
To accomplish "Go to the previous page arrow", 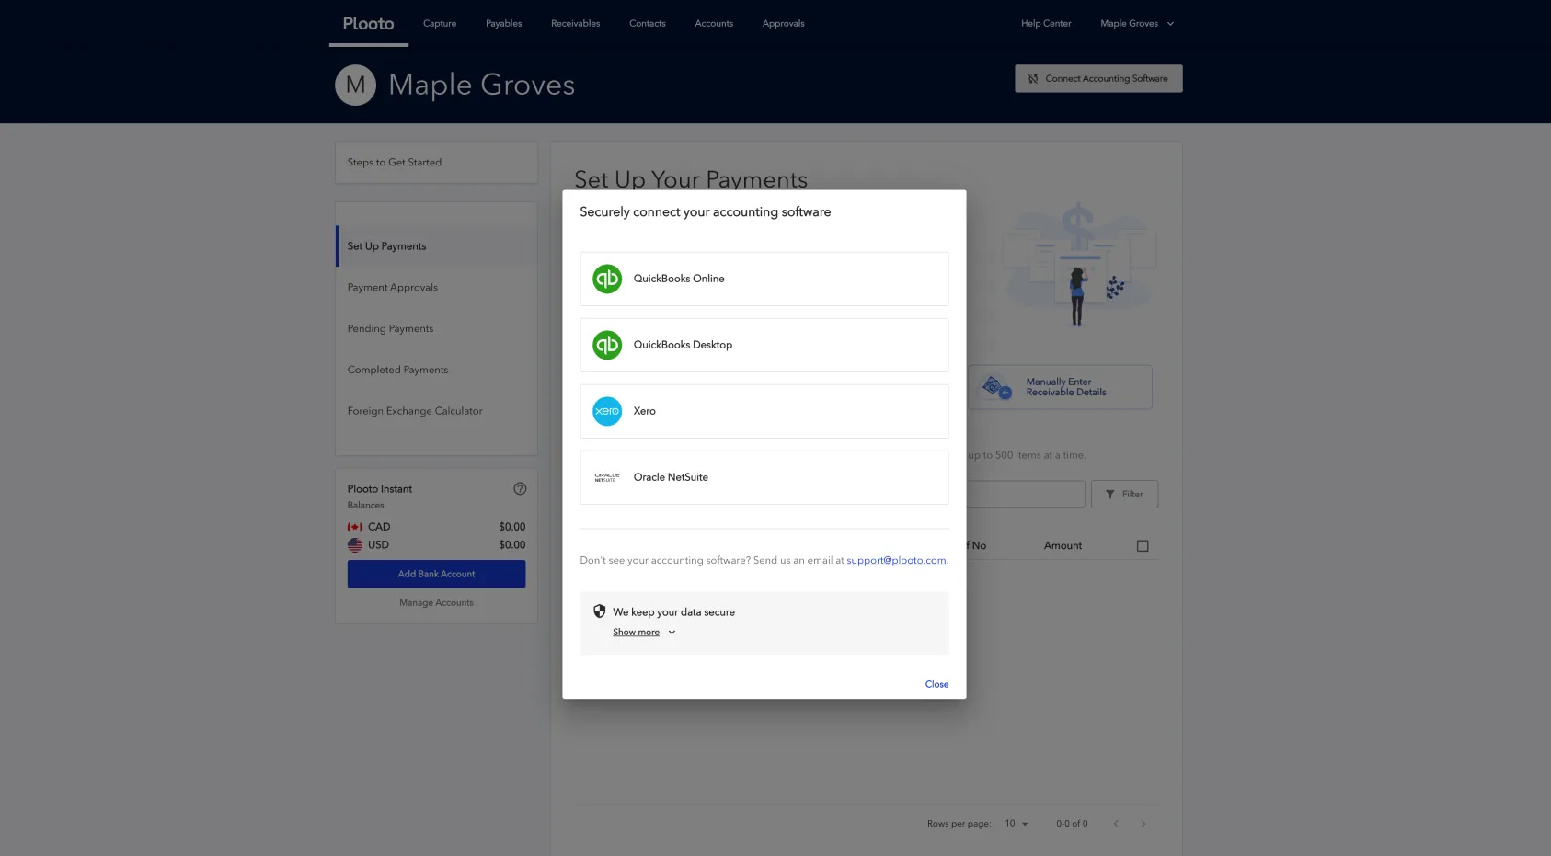I will (1116, 824).
